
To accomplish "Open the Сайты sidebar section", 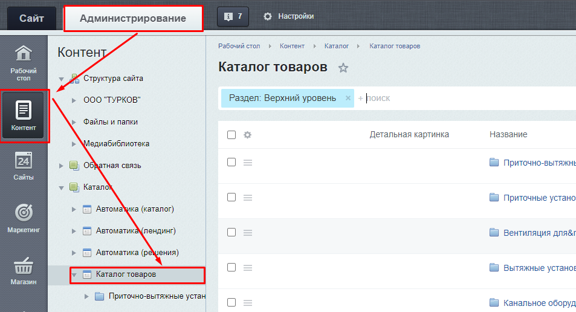I will pos(24,166).
